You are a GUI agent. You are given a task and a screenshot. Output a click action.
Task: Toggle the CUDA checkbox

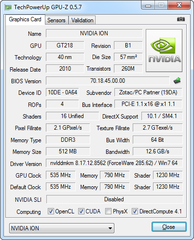81,211
